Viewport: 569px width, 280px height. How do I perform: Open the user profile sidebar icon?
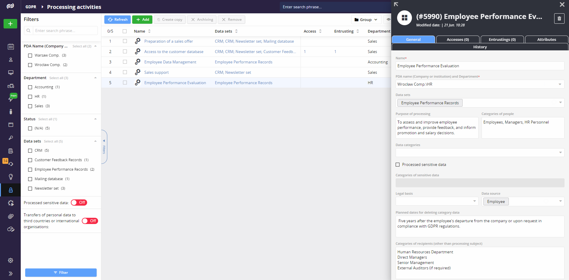pos(11,60)
